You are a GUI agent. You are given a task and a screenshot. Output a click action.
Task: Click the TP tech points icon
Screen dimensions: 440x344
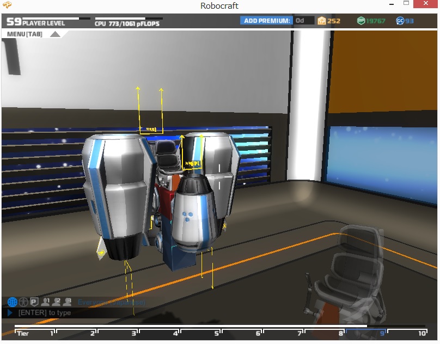click(322, 21)
